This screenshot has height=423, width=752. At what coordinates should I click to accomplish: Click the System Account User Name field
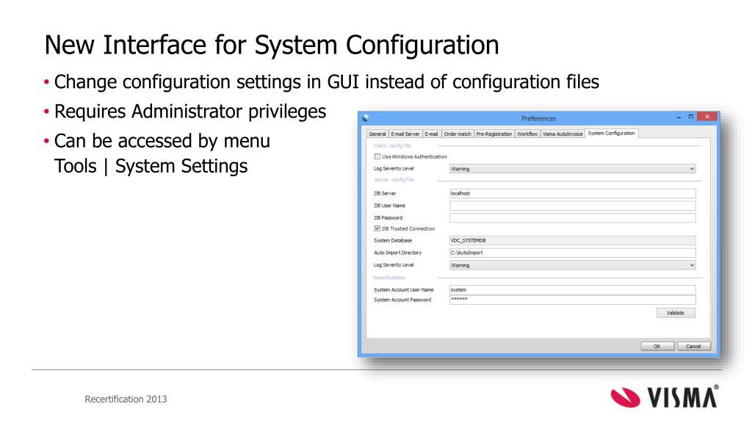(x=572, y=289)
